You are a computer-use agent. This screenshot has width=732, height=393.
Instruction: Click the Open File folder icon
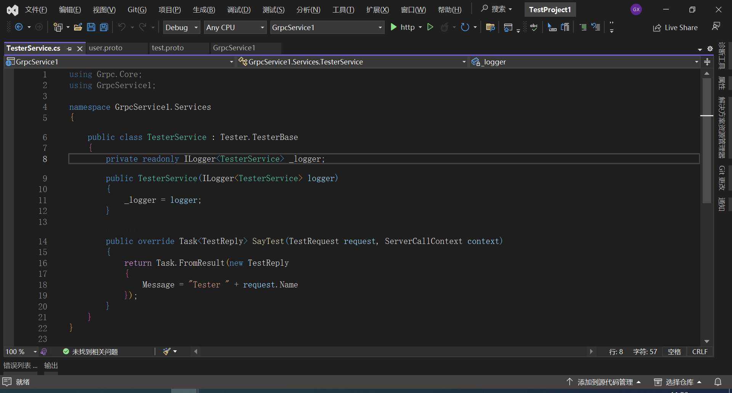[78, 27]
